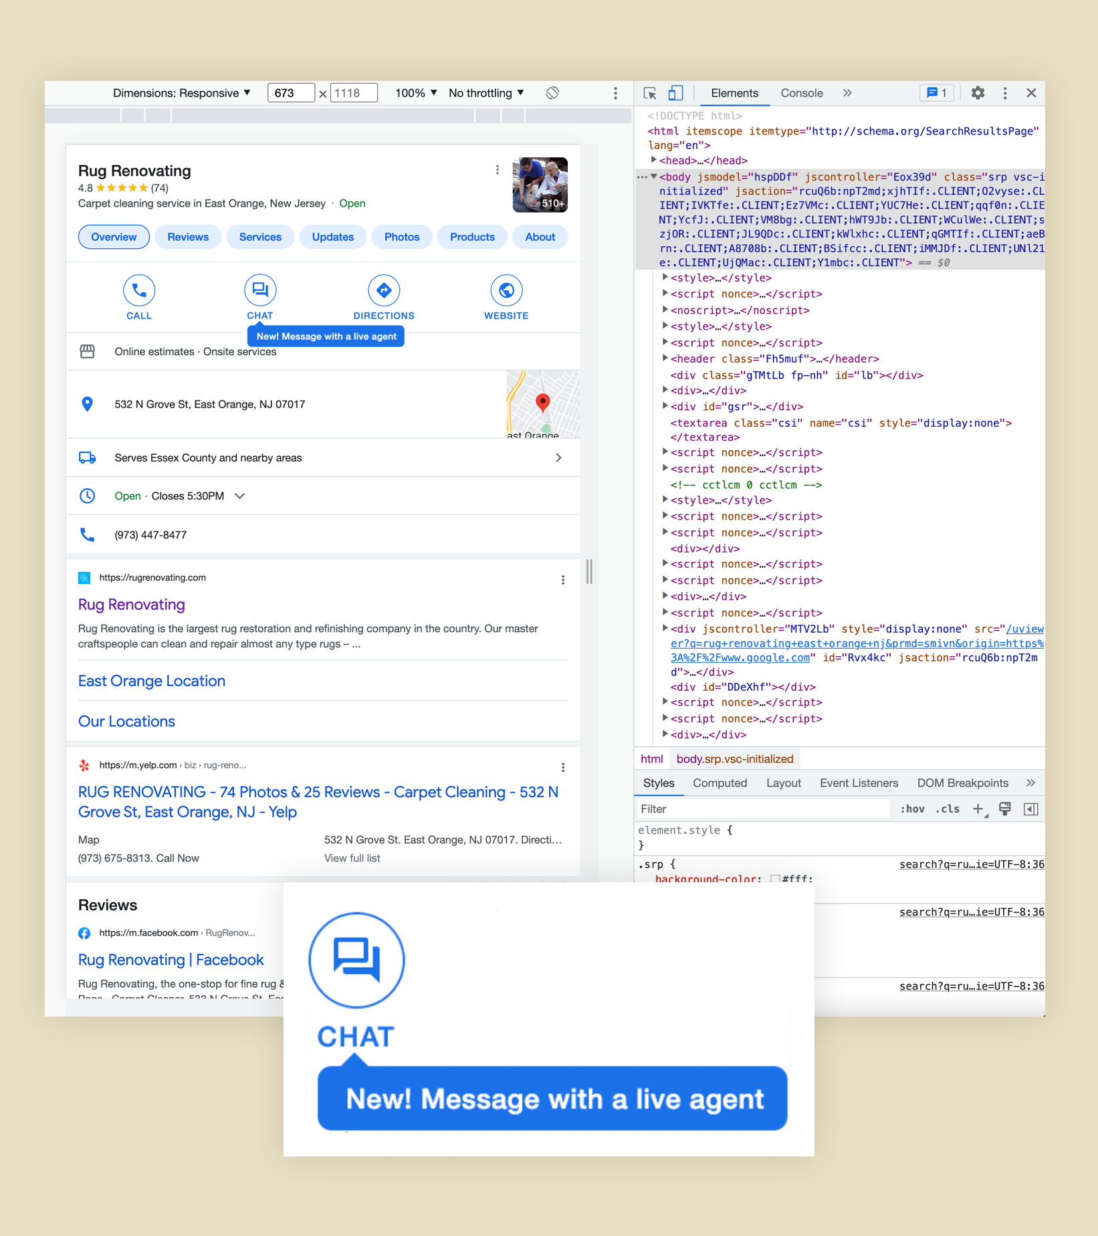This screenshot has width=1098, height=1236.
Task: Click the viewport height field 1118
Action: (x=354, y=93)
